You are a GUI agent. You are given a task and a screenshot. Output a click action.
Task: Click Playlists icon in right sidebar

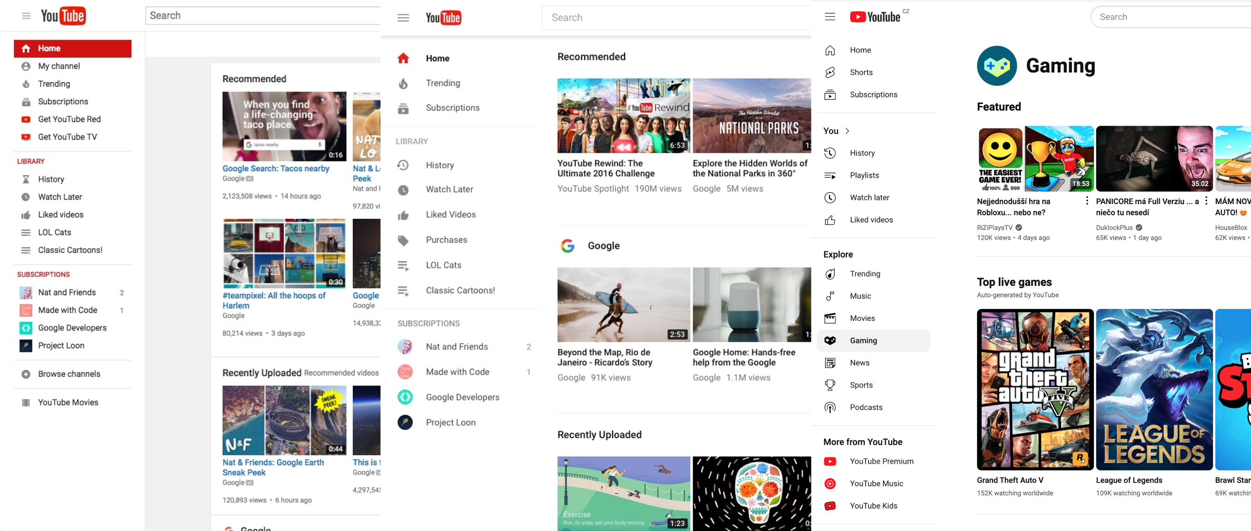(x=830, y=175)
